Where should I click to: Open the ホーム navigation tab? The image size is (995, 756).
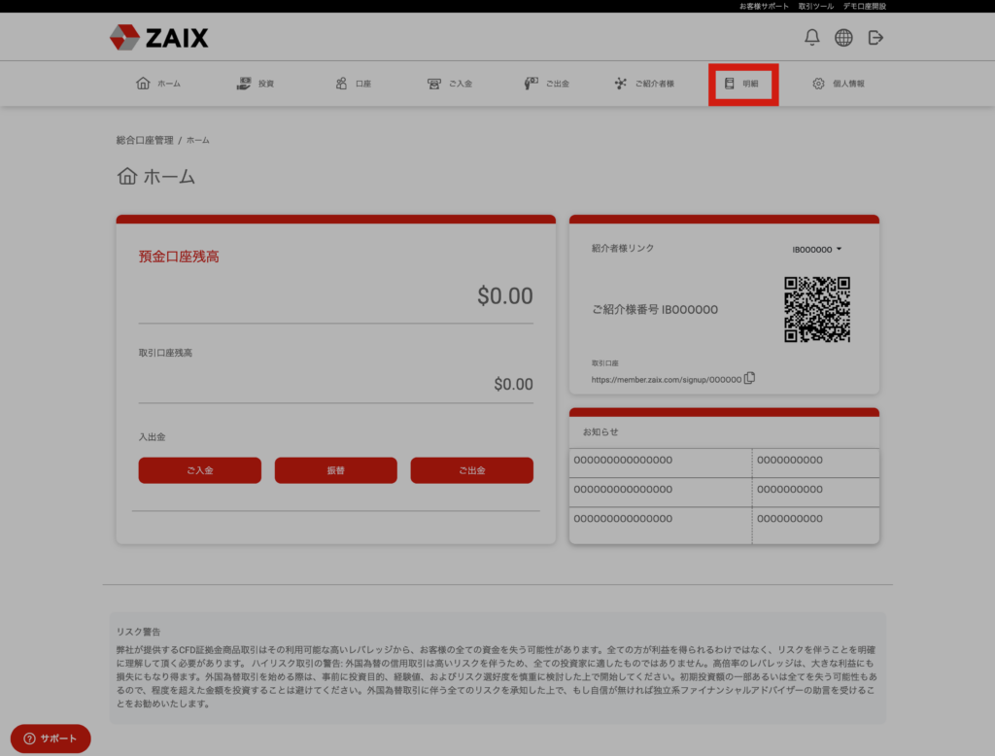click(x=158, y=84)
